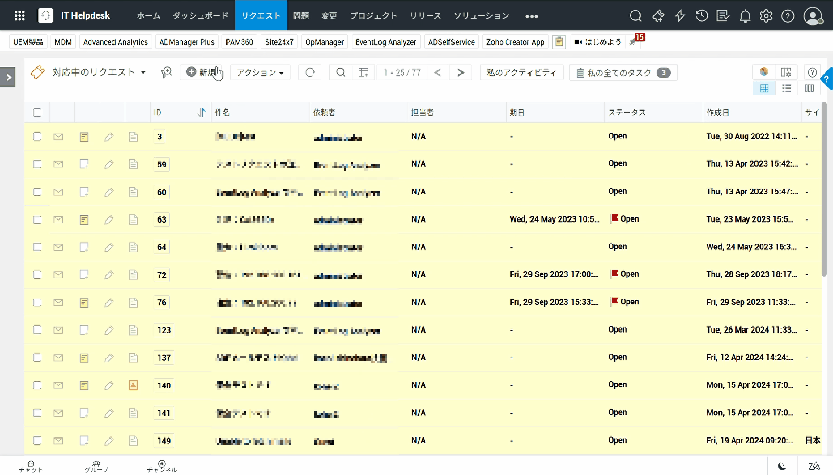Select checkbox for request 59
Viewport: 833px width, 475px height.
tap(37, 164)
